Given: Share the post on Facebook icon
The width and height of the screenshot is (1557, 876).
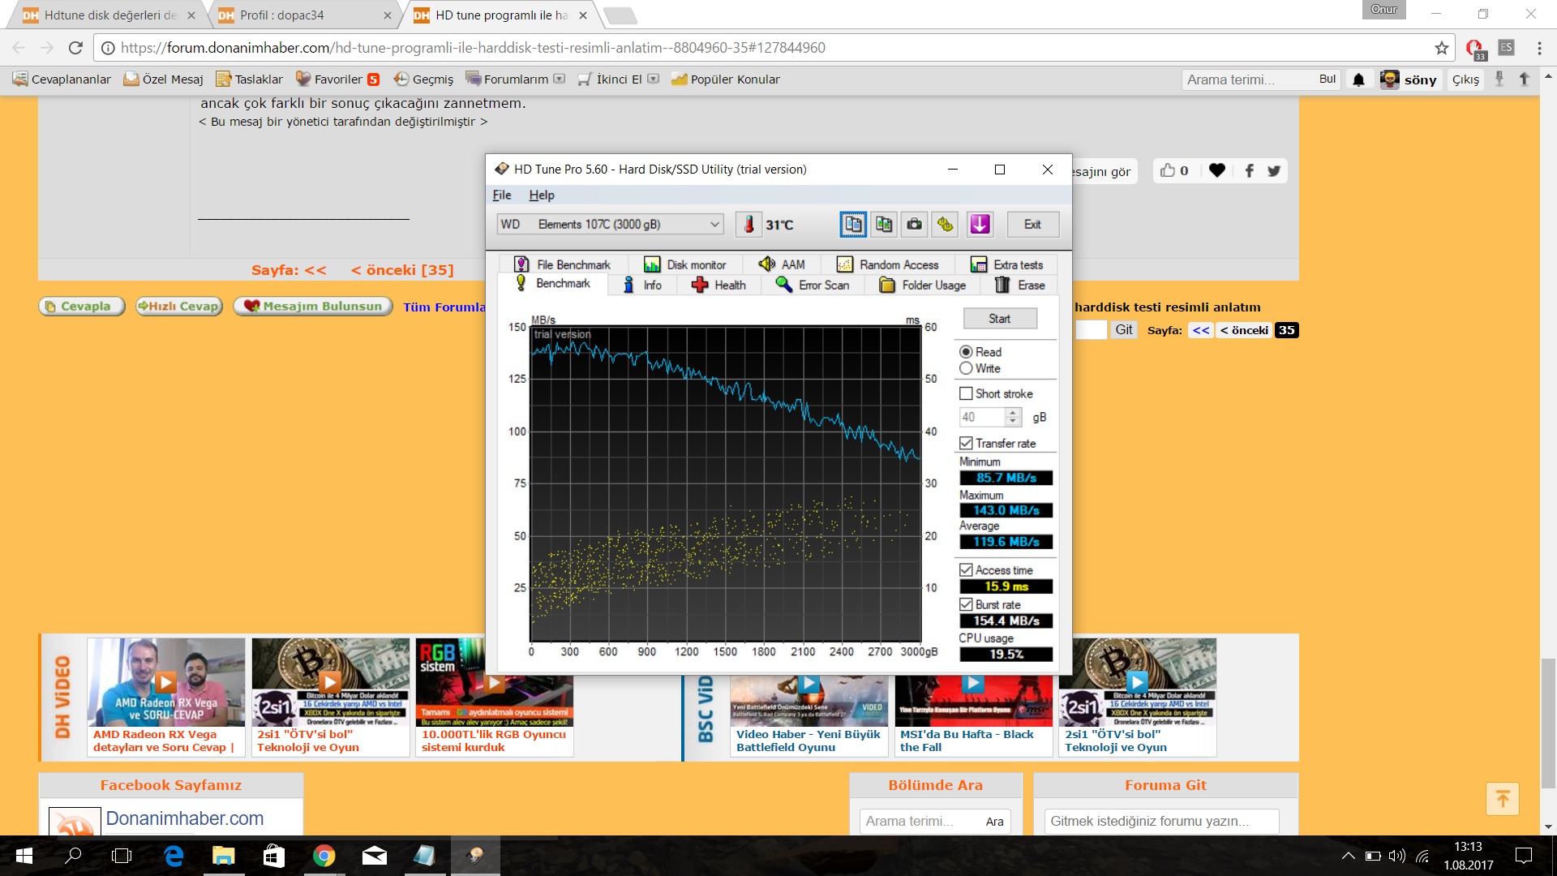Looking at the screenshot, I should tap(1249, 170).
